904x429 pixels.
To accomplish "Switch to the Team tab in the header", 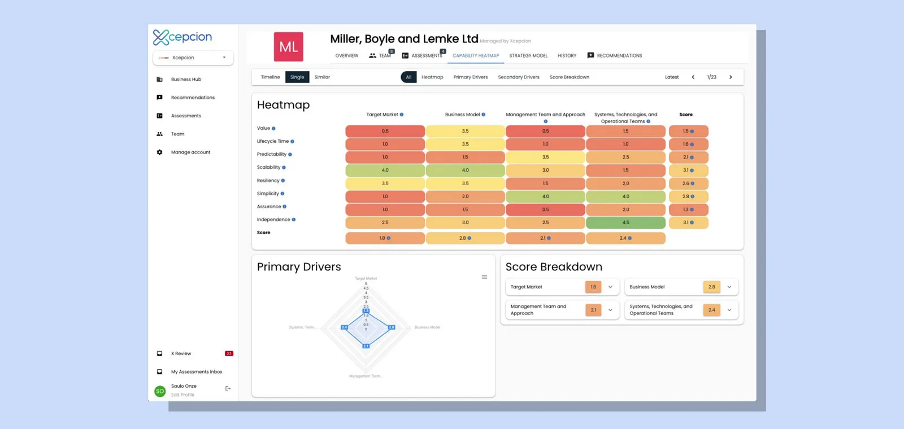I will click(380, 56).
